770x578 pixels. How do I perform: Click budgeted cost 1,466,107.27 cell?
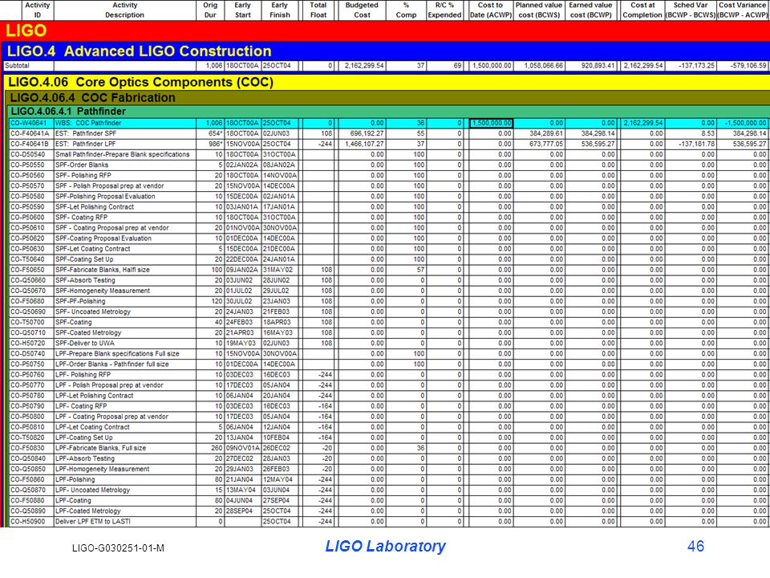coord(362,144)
